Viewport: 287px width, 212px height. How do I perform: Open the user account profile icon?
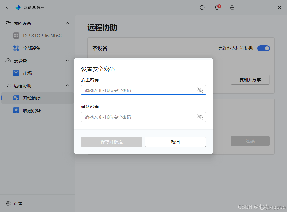(x=232, y=7)
